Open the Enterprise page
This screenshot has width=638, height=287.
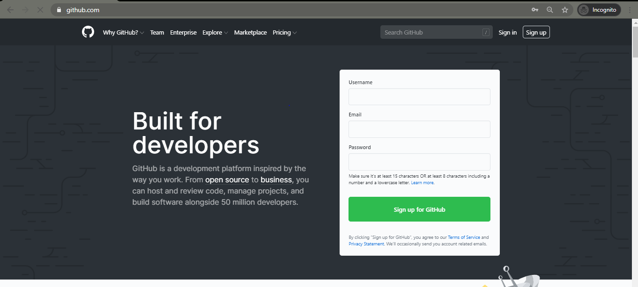click(183, 32)
